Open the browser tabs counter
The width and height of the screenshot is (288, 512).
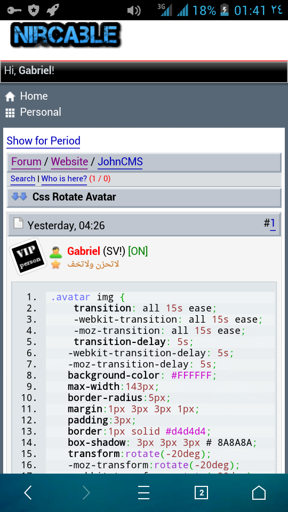(x=201, y=492)
